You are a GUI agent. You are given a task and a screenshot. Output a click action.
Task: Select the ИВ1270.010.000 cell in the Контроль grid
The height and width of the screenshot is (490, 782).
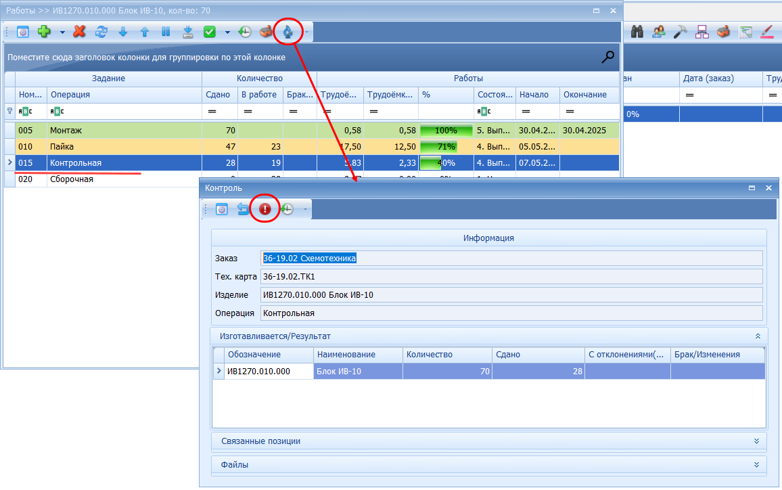pyautogui.click(x=269, y=372)
